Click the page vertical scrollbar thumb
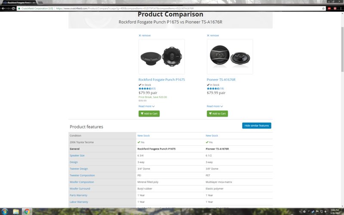 coord(342,49)
